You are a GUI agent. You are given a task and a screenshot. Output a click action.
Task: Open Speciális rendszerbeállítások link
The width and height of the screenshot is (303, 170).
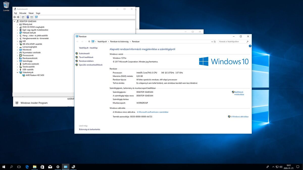click(x=91, y=65)
